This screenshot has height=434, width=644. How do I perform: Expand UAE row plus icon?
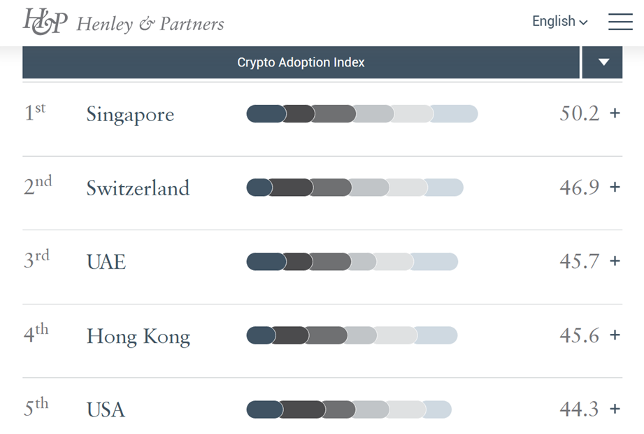pyautogui.click(x=615, y=261)
